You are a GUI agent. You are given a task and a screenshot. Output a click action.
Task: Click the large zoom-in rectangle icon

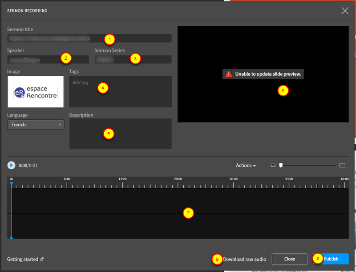(342, 165)
